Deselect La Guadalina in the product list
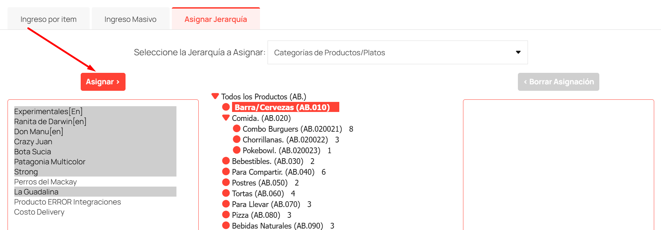 [36, 192]
